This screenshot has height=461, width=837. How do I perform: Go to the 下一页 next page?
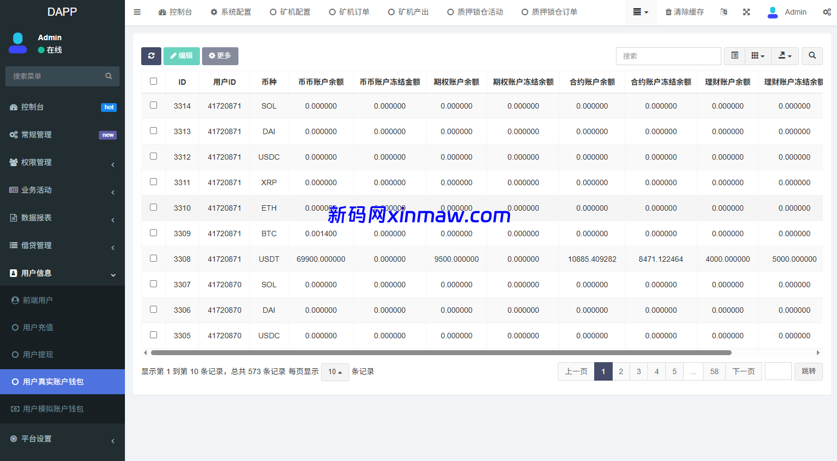743,371
